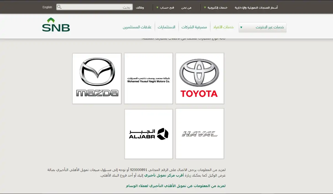Image resolution: width=333 pixels, height=194 pixels.
Task: Open the Mohamed Yousuf Naghi Motors card
Action: pyautogui.click(x=148, y=78)
